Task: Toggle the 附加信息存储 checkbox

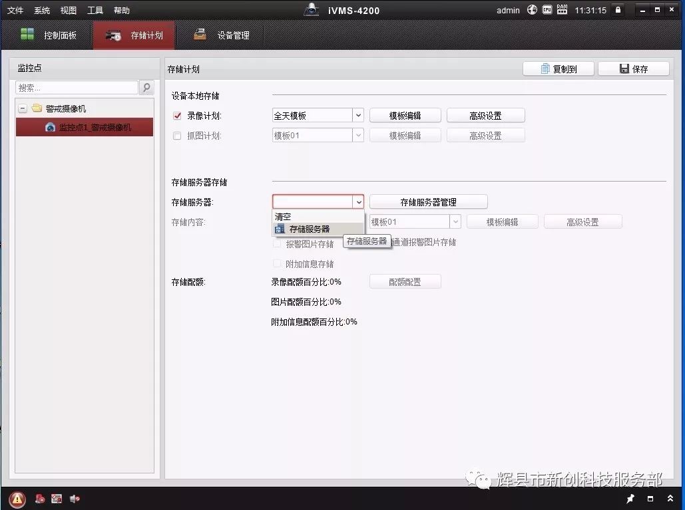Action: (x=277, y=263)
